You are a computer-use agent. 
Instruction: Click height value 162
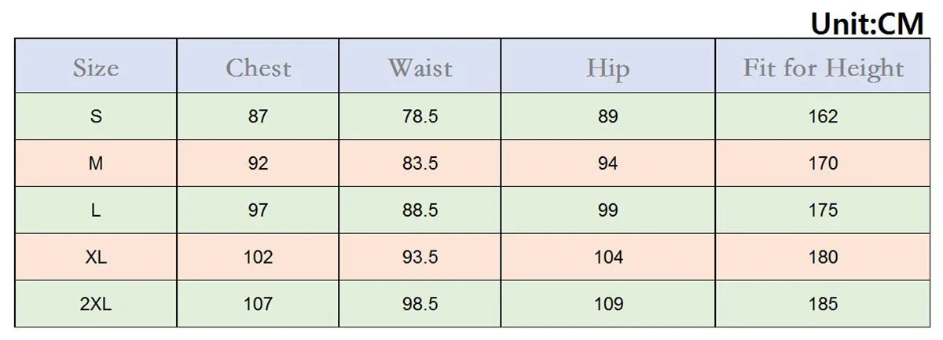pyautogui.click(x=823, y=116)
